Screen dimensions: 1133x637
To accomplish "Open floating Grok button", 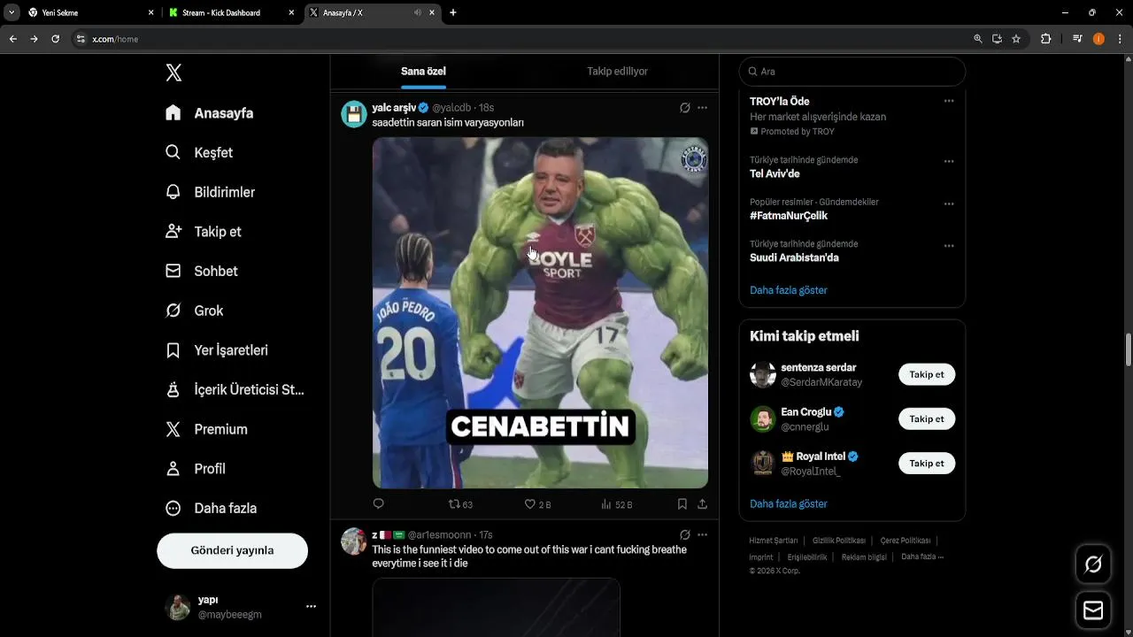I will pyautogui.click(x=1093, y=564).
